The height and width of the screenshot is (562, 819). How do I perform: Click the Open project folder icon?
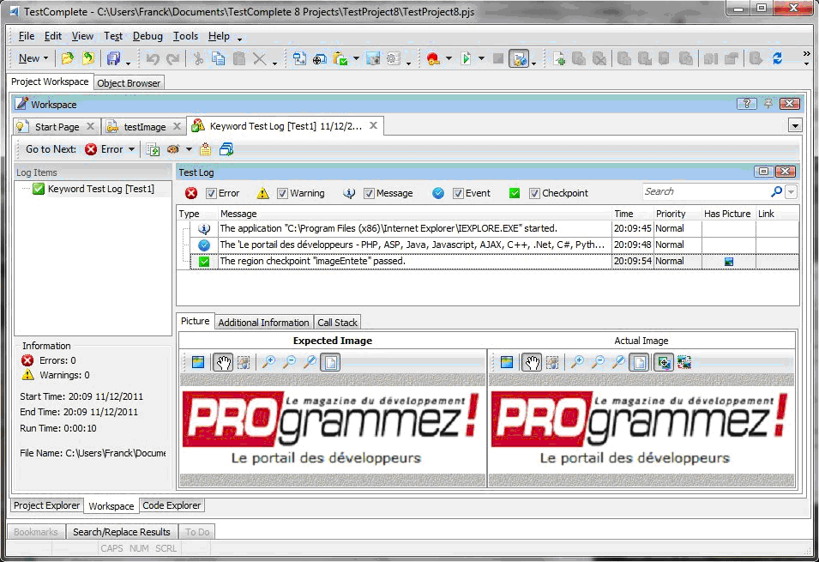pyautogui.click(x=68, y=58)
